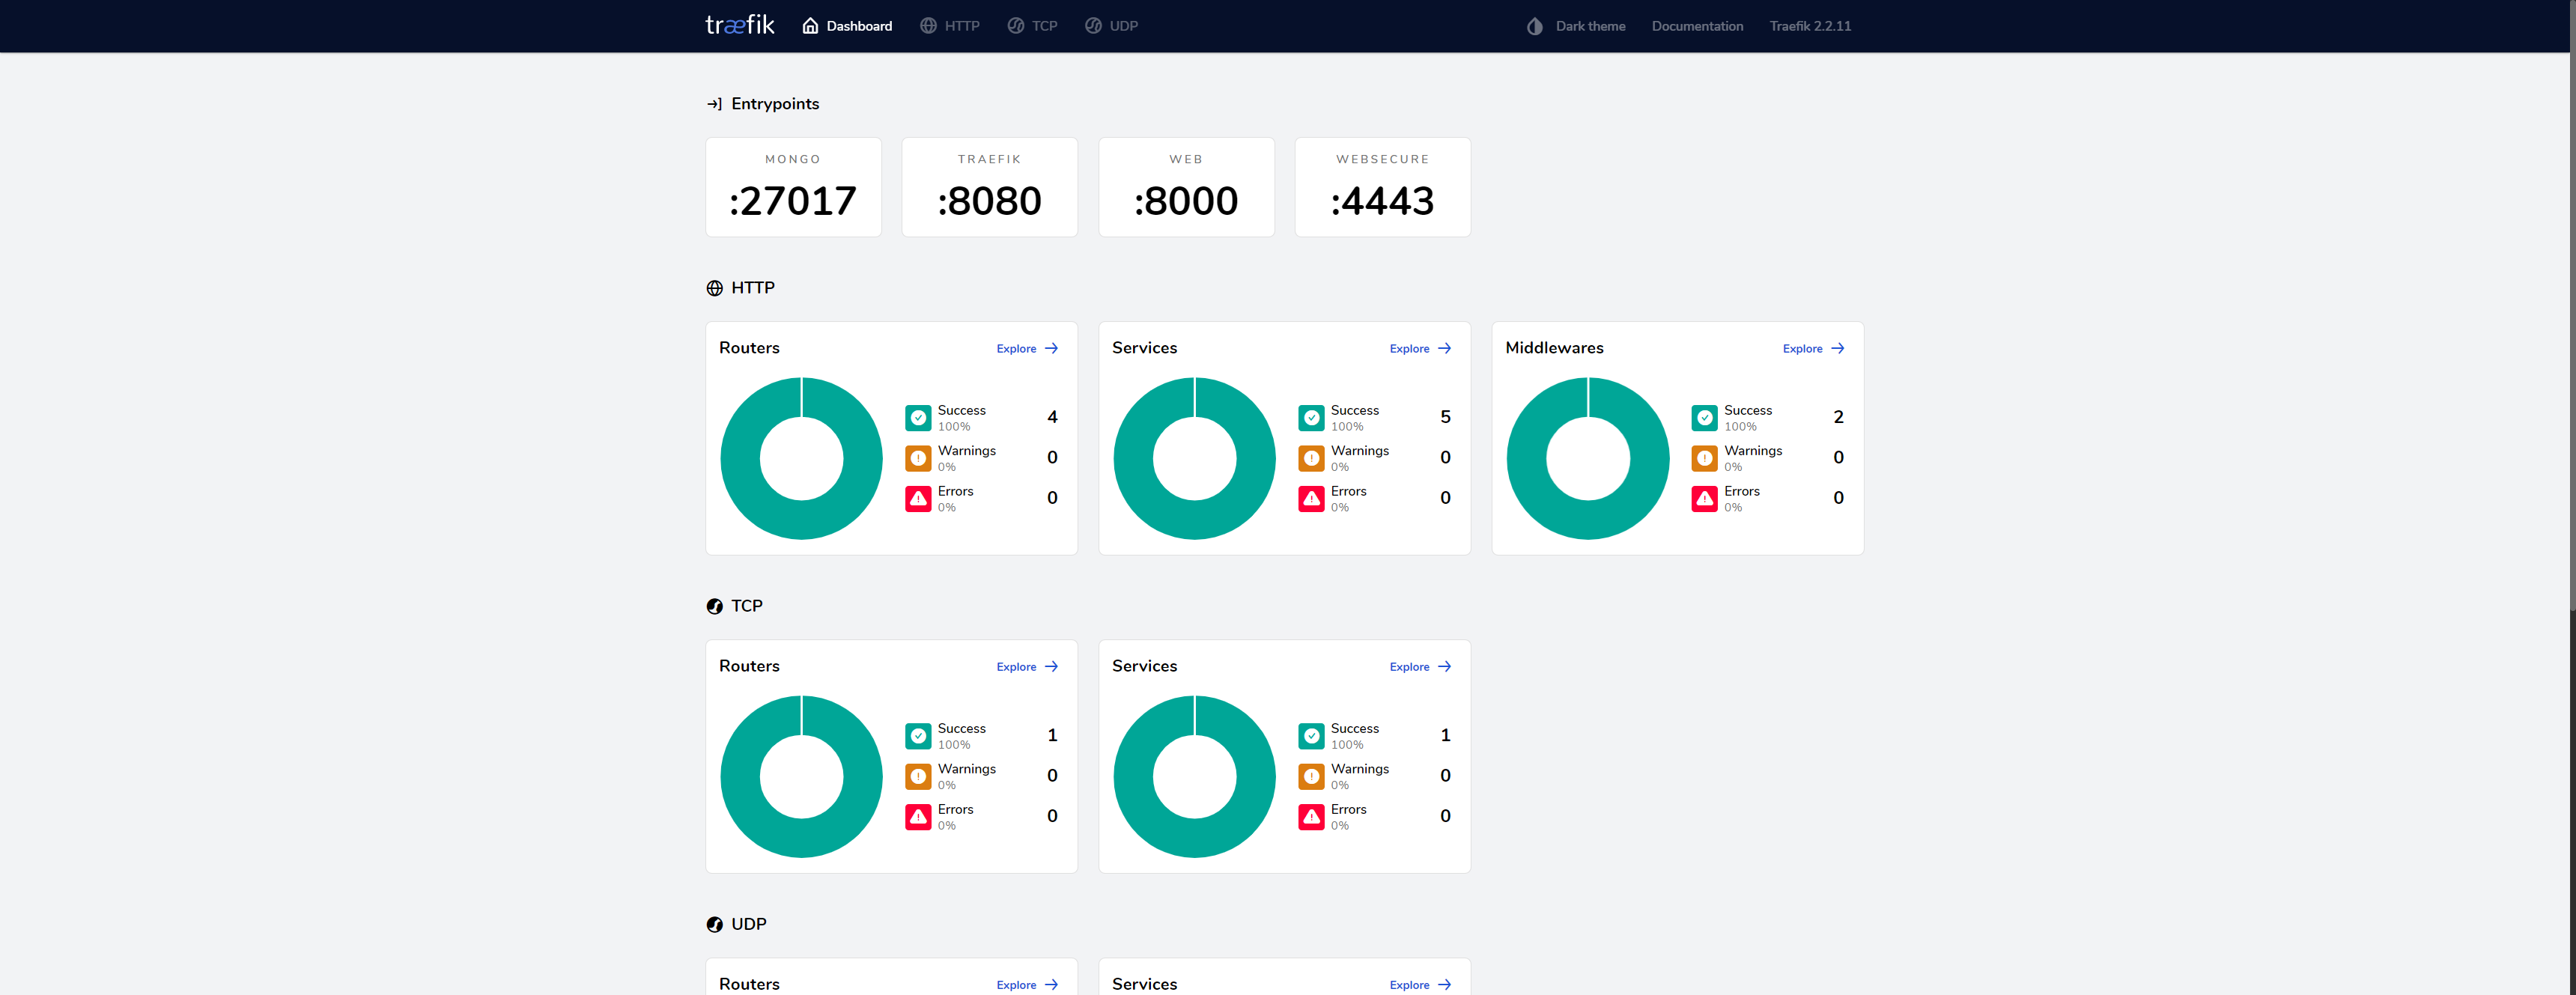The image size is (2576, 995).
Task: Click the Traefik 2.2.11 version link
Action: coord(1809,26)
